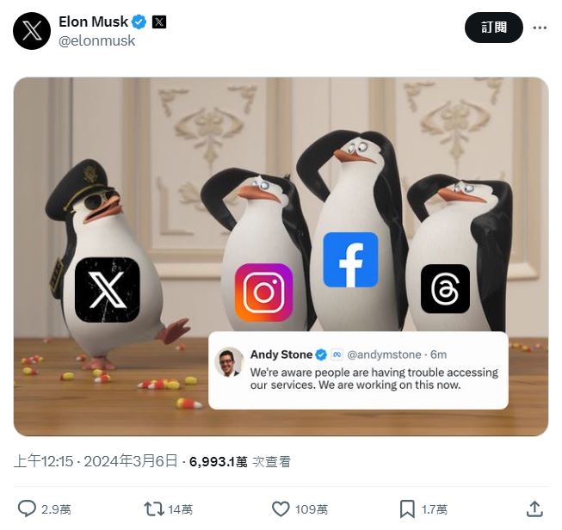The width and height of the screenshot is (562, 530).
Task: Click the 109萬 likes count
Action: (311, 509)
